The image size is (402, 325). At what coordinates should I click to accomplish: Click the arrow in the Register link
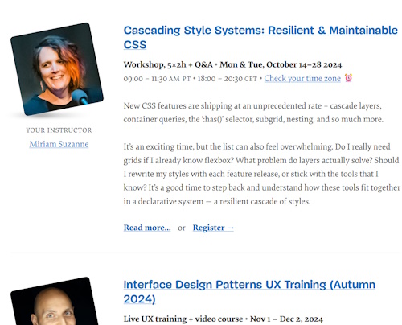click(230, 228)
